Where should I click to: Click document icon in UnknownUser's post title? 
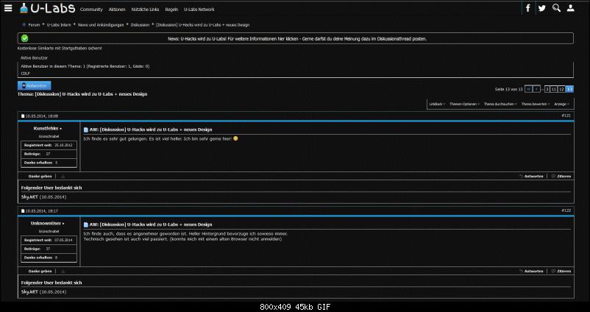[x=86, y=224]
